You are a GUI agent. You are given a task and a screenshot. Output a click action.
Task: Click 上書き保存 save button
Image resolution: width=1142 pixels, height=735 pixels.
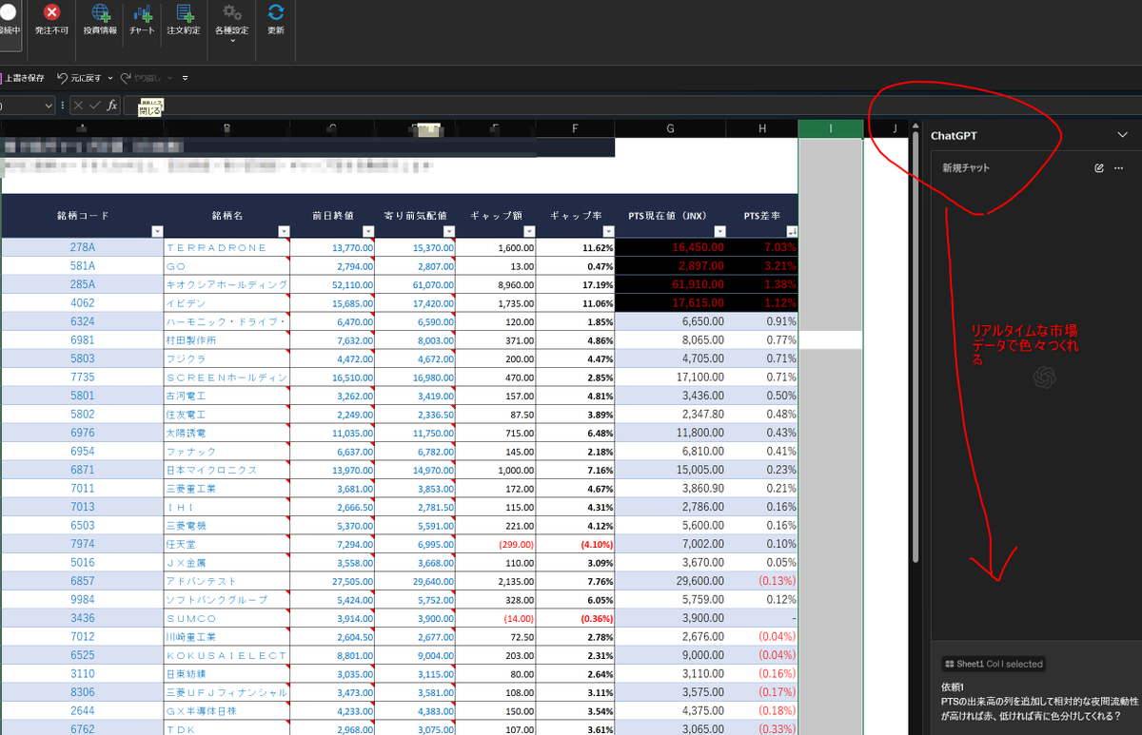[23, 78]
